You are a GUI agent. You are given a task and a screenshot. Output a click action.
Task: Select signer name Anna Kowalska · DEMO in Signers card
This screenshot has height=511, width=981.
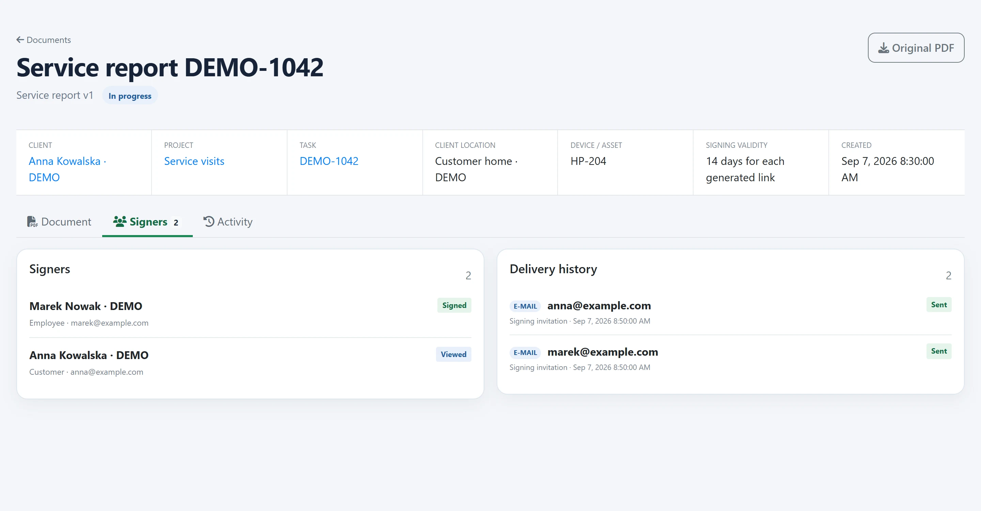pyautogui.click(x=89, y=355)
